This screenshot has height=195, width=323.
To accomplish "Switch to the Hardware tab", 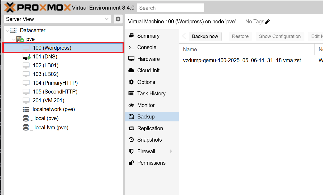I will click(x=148, y=59).
